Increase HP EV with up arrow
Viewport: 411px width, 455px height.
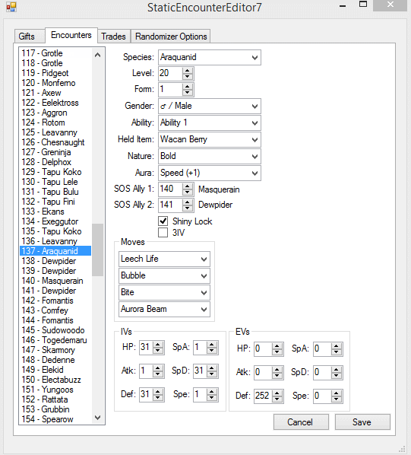[x=277, y=346]
